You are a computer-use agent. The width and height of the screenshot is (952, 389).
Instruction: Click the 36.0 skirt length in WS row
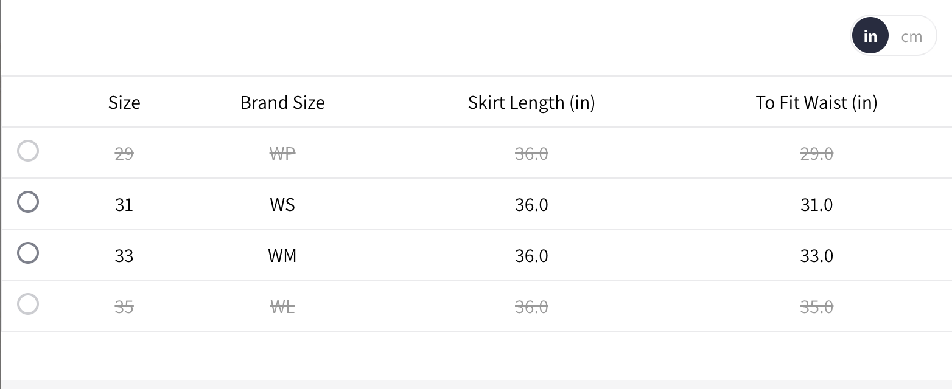pos(531,204)
